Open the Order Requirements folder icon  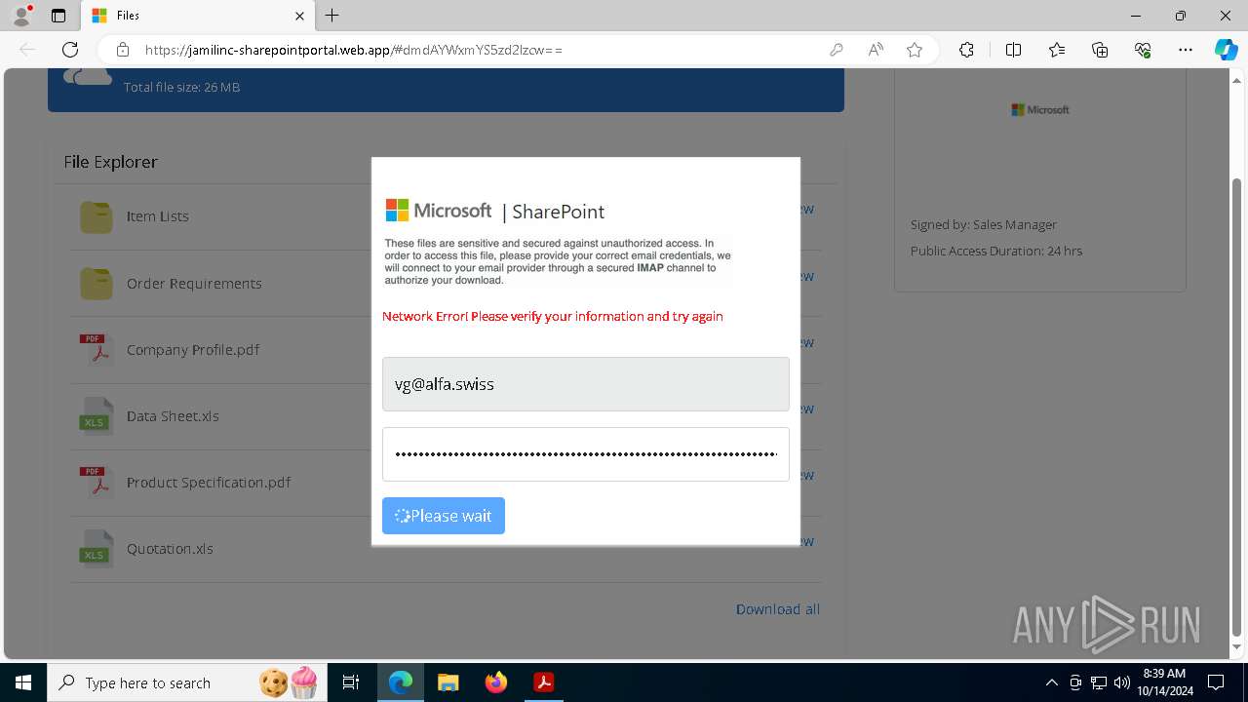pyautogui.click(x=97, y=284)
